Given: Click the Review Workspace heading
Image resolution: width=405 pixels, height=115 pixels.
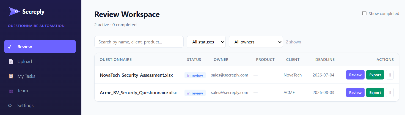Looking at the screenshot, I should click(x=127, y=14).
